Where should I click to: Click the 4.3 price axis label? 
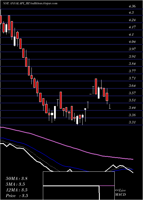click(x=131, y=13)
